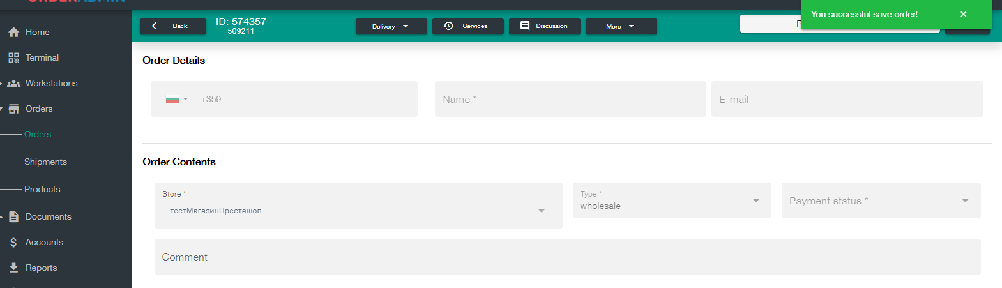Viewport: 1002px width, 288px height.
Task: Click the Bulgarian flag country icon
Action: coord(172,100)
